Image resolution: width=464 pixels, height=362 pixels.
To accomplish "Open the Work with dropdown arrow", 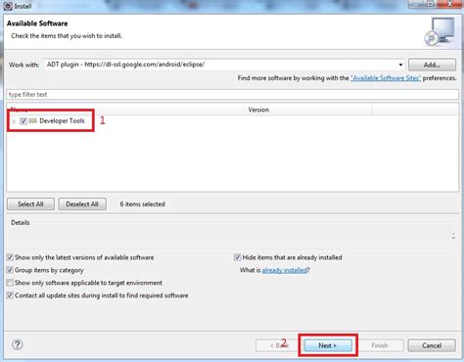I will point(400,65).
